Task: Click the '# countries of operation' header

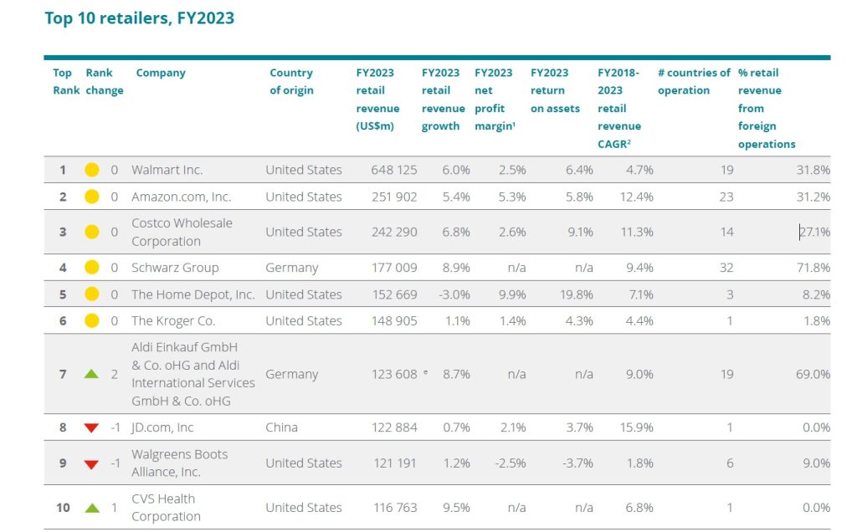Action: 694,81
